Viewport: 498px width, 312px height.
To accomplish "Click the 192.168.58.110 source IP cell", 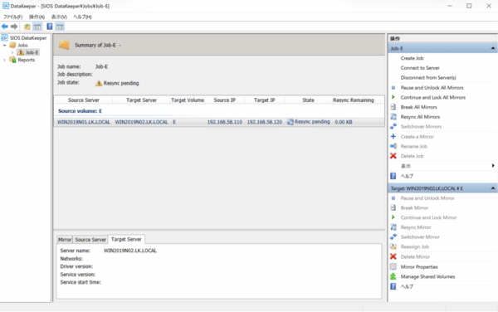I will pos(225,122).
